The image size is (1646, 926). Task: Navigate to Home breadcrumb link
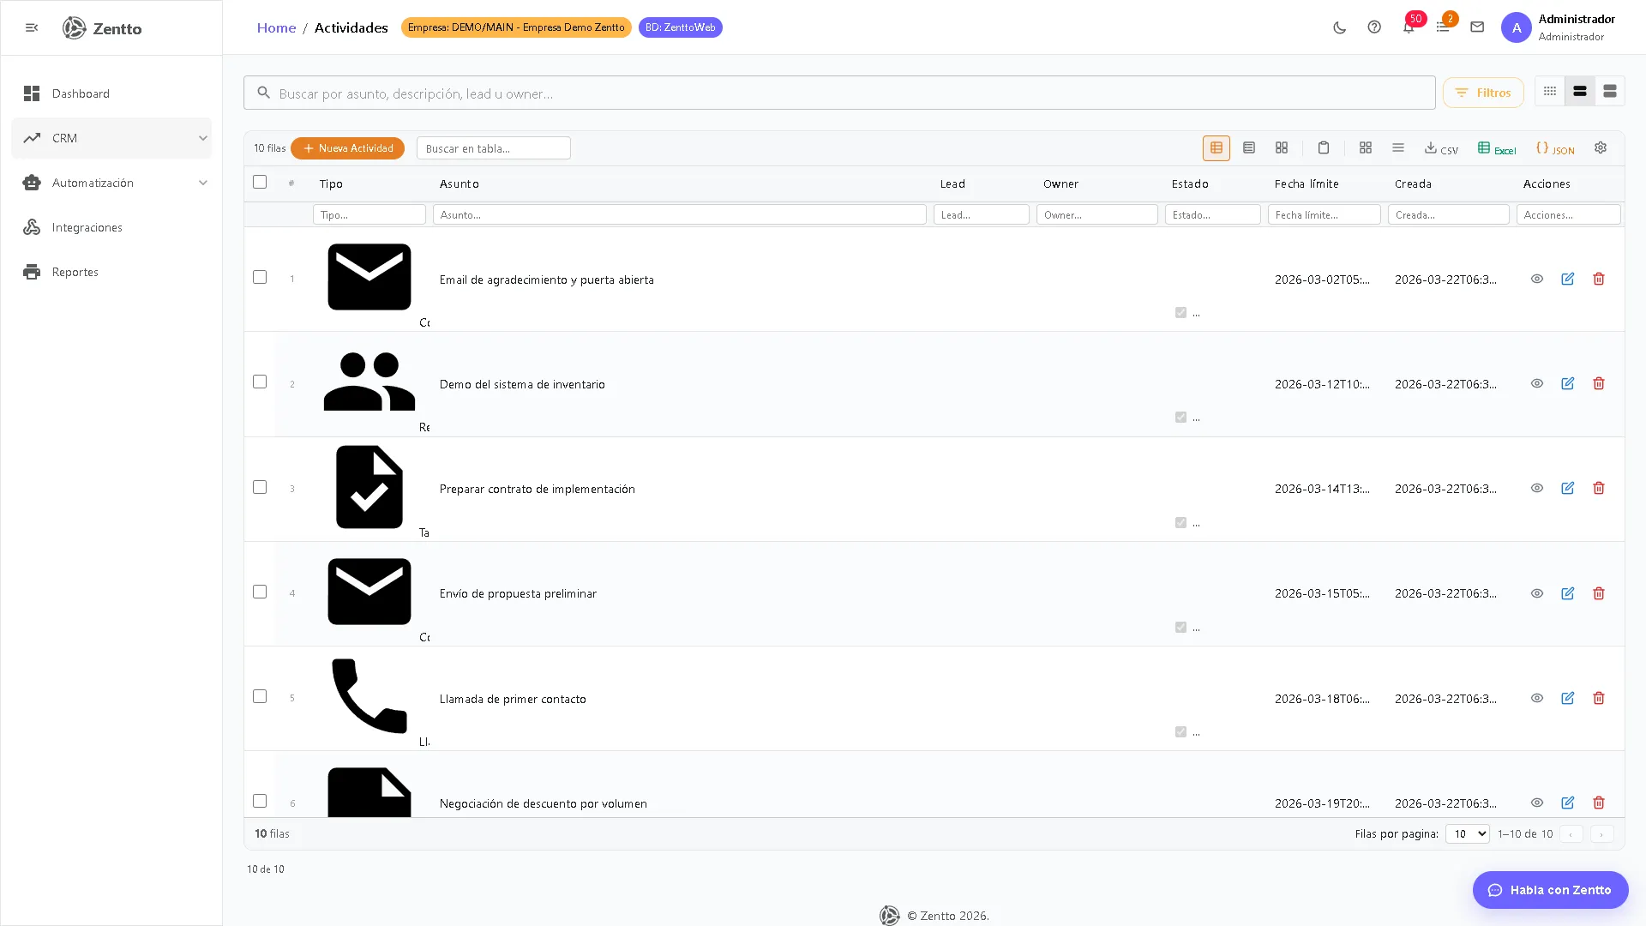coord(276,27)
